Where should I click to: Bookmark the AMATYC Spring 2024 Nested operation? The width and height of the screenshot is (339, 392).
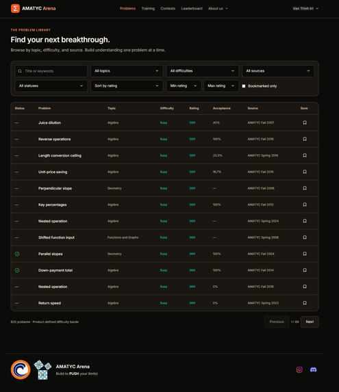(305, 221)
